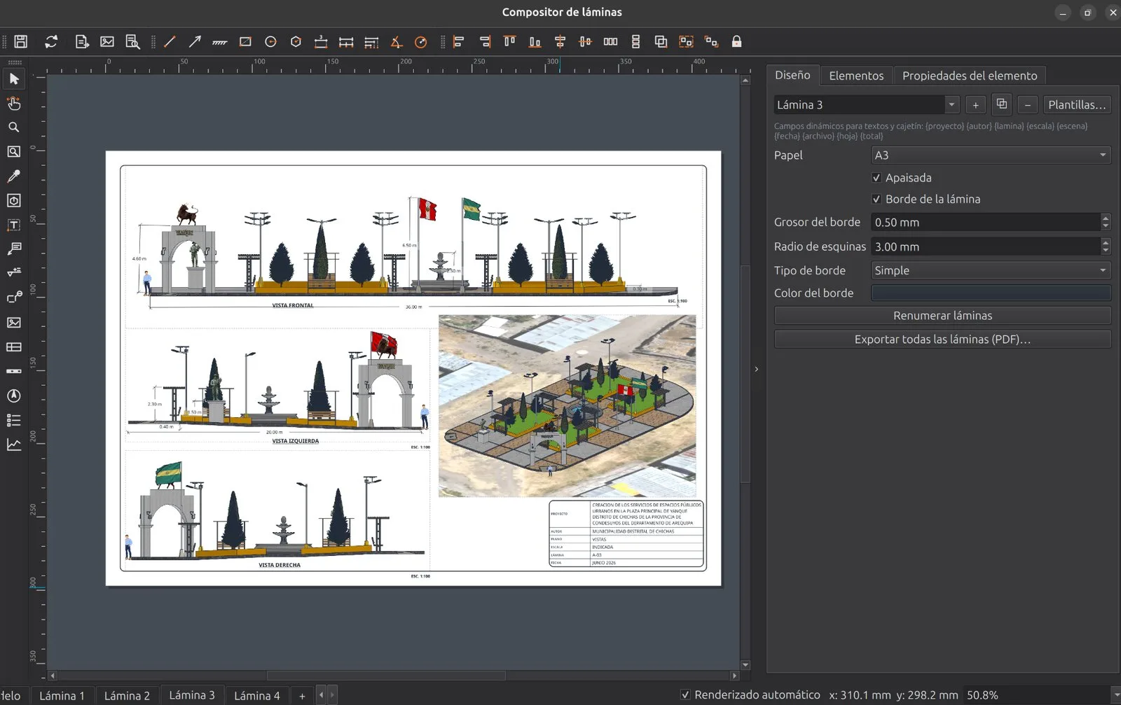
Task: Select the circle drawing tool
Action: [270, 42]
